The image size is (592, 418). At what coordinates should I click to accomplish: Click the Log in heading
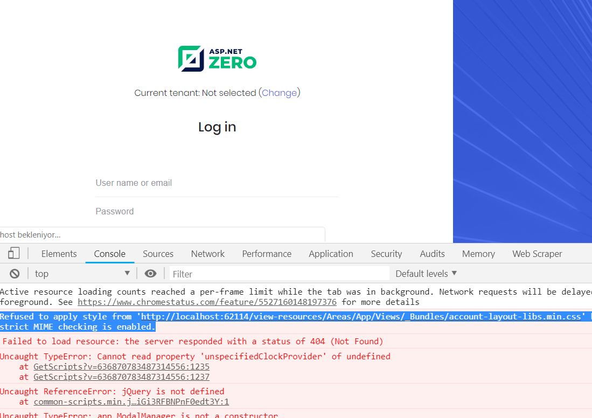pyautogui.click(x=217, y=127)
